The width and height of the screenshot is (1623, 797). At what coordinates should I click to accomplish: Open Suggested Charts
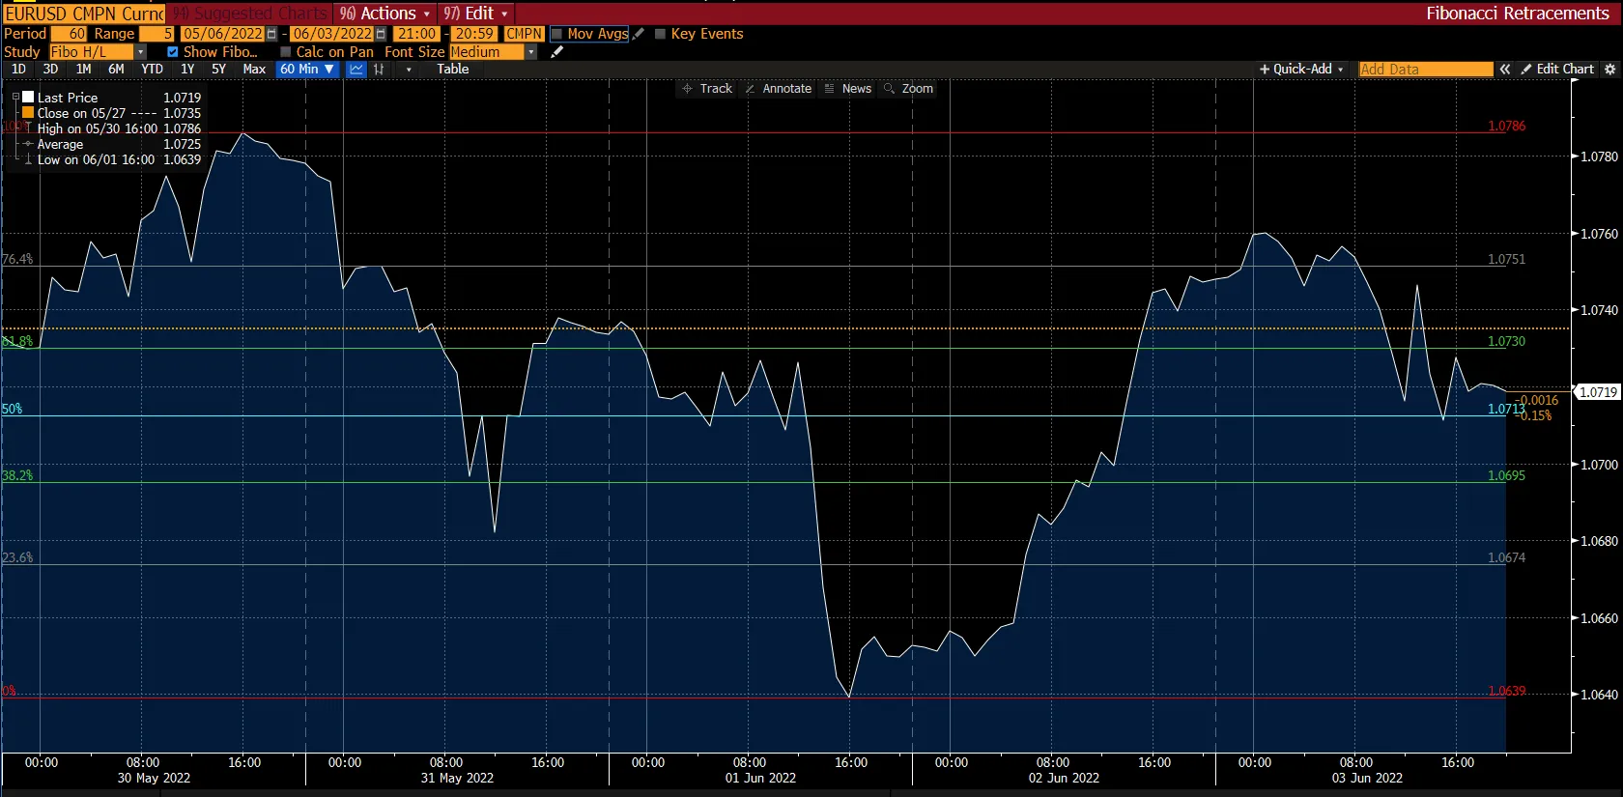[251, 14]
